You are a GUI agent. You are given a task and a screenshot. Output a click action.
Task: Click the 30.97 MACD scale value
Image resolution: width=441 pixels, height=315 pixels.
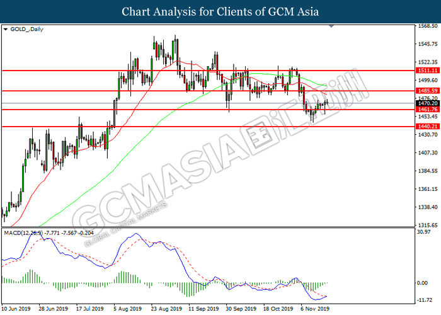[424, 232]
